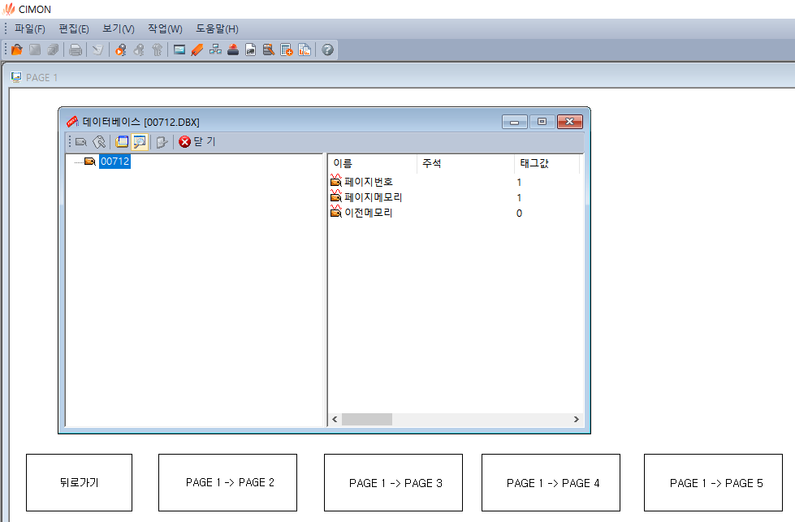Click the horizontal scrollbar right arrow

click(577, 419)
